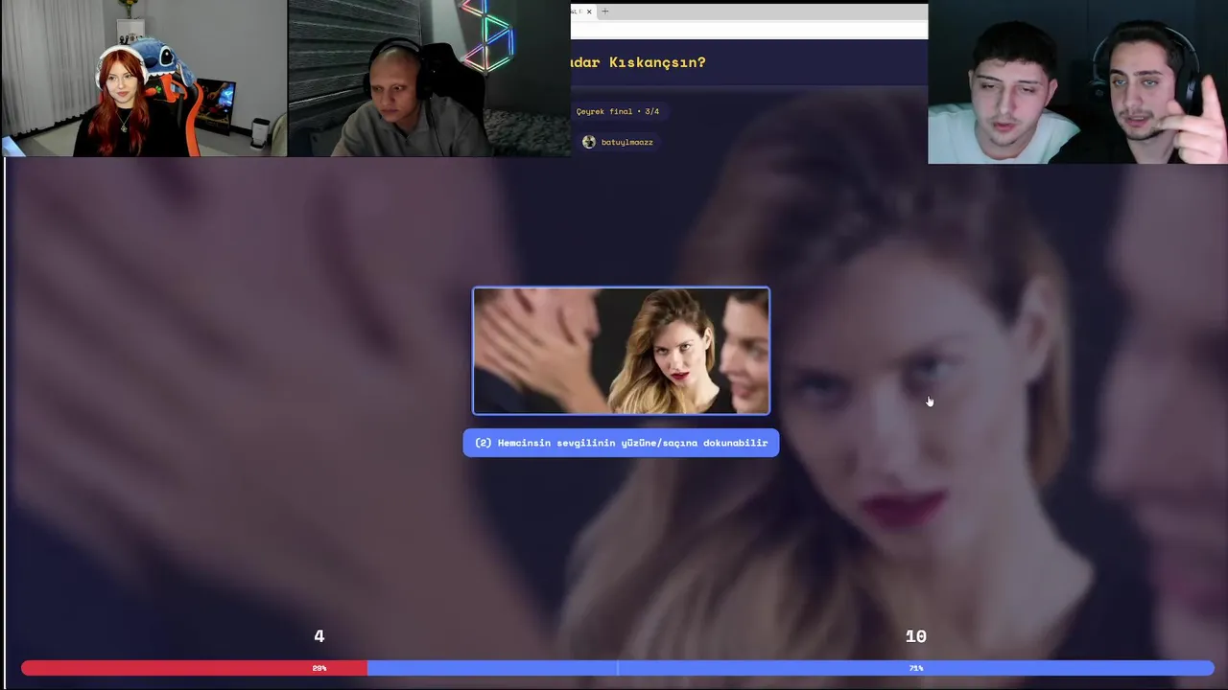Image resolution: width=1228 pixels, height=690 pixels.
Task: Open a new browser tab
Action: click(x=605, y=11)
